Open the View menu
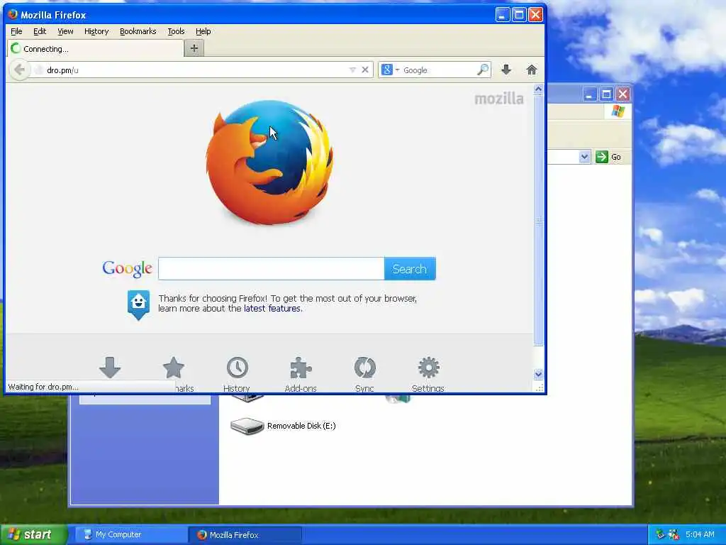Image resolution: width=726 pixels, height=545 pixels. point(65,31)
